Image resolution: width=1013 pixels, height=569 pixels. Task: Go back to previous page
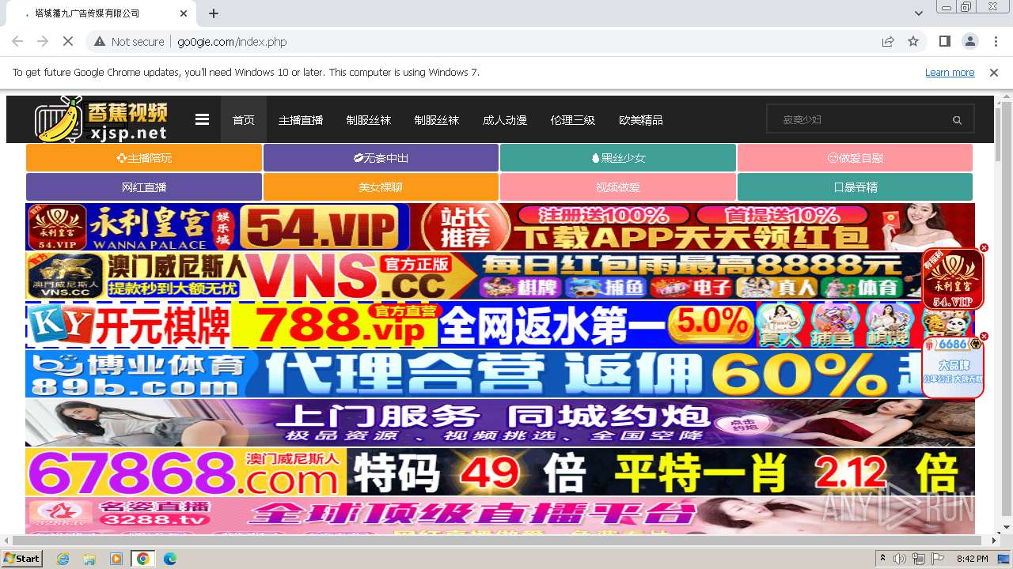tap(17, 41)
